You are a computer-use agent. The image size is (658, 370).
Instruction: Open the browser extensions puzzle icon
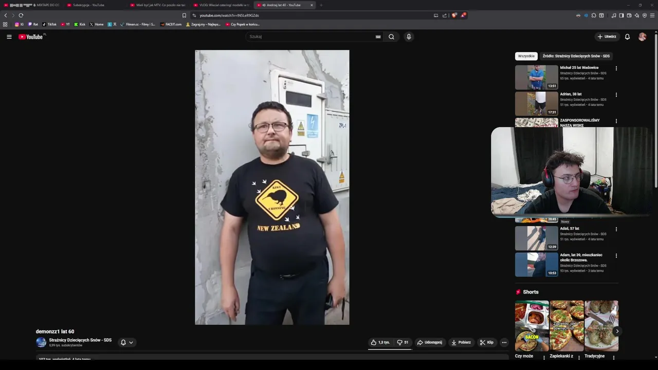pyautogui.click(x=594, y=15)
